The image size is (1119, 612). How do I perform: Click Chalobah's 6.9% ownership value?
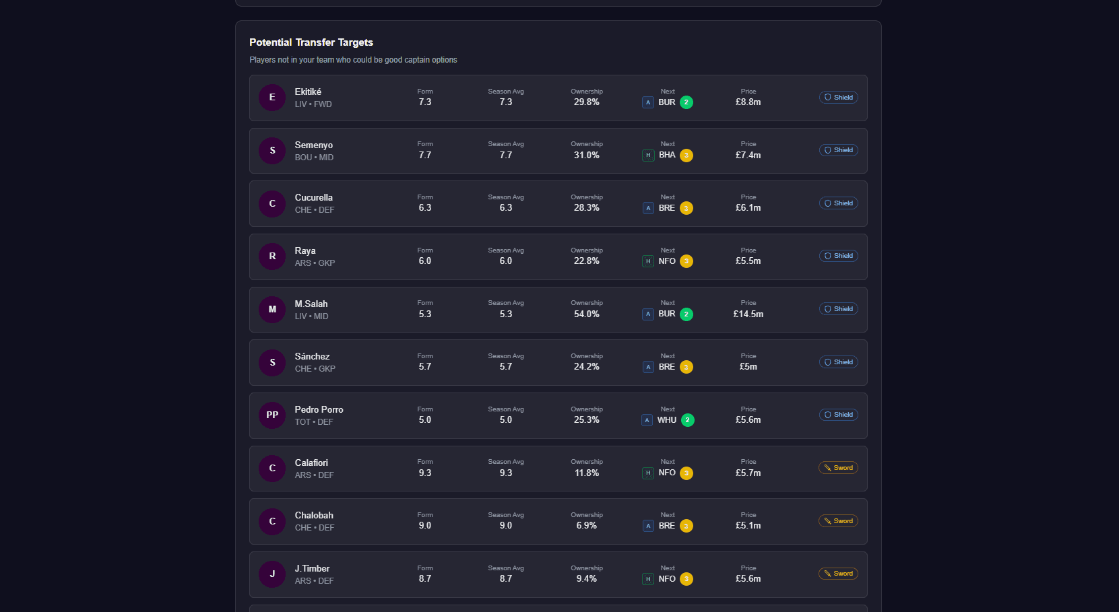[x=586, y=526]
